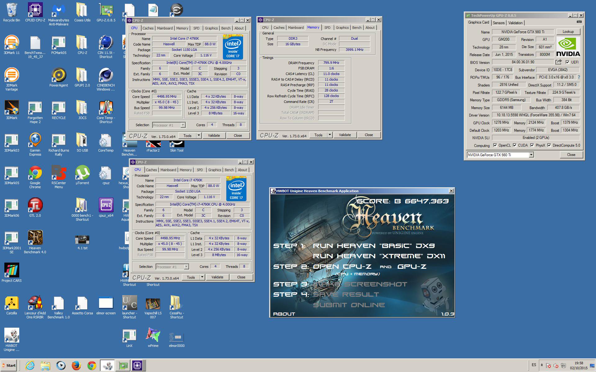
Task: Open the 3DMark Vantage shortcut
Action: 11,79
